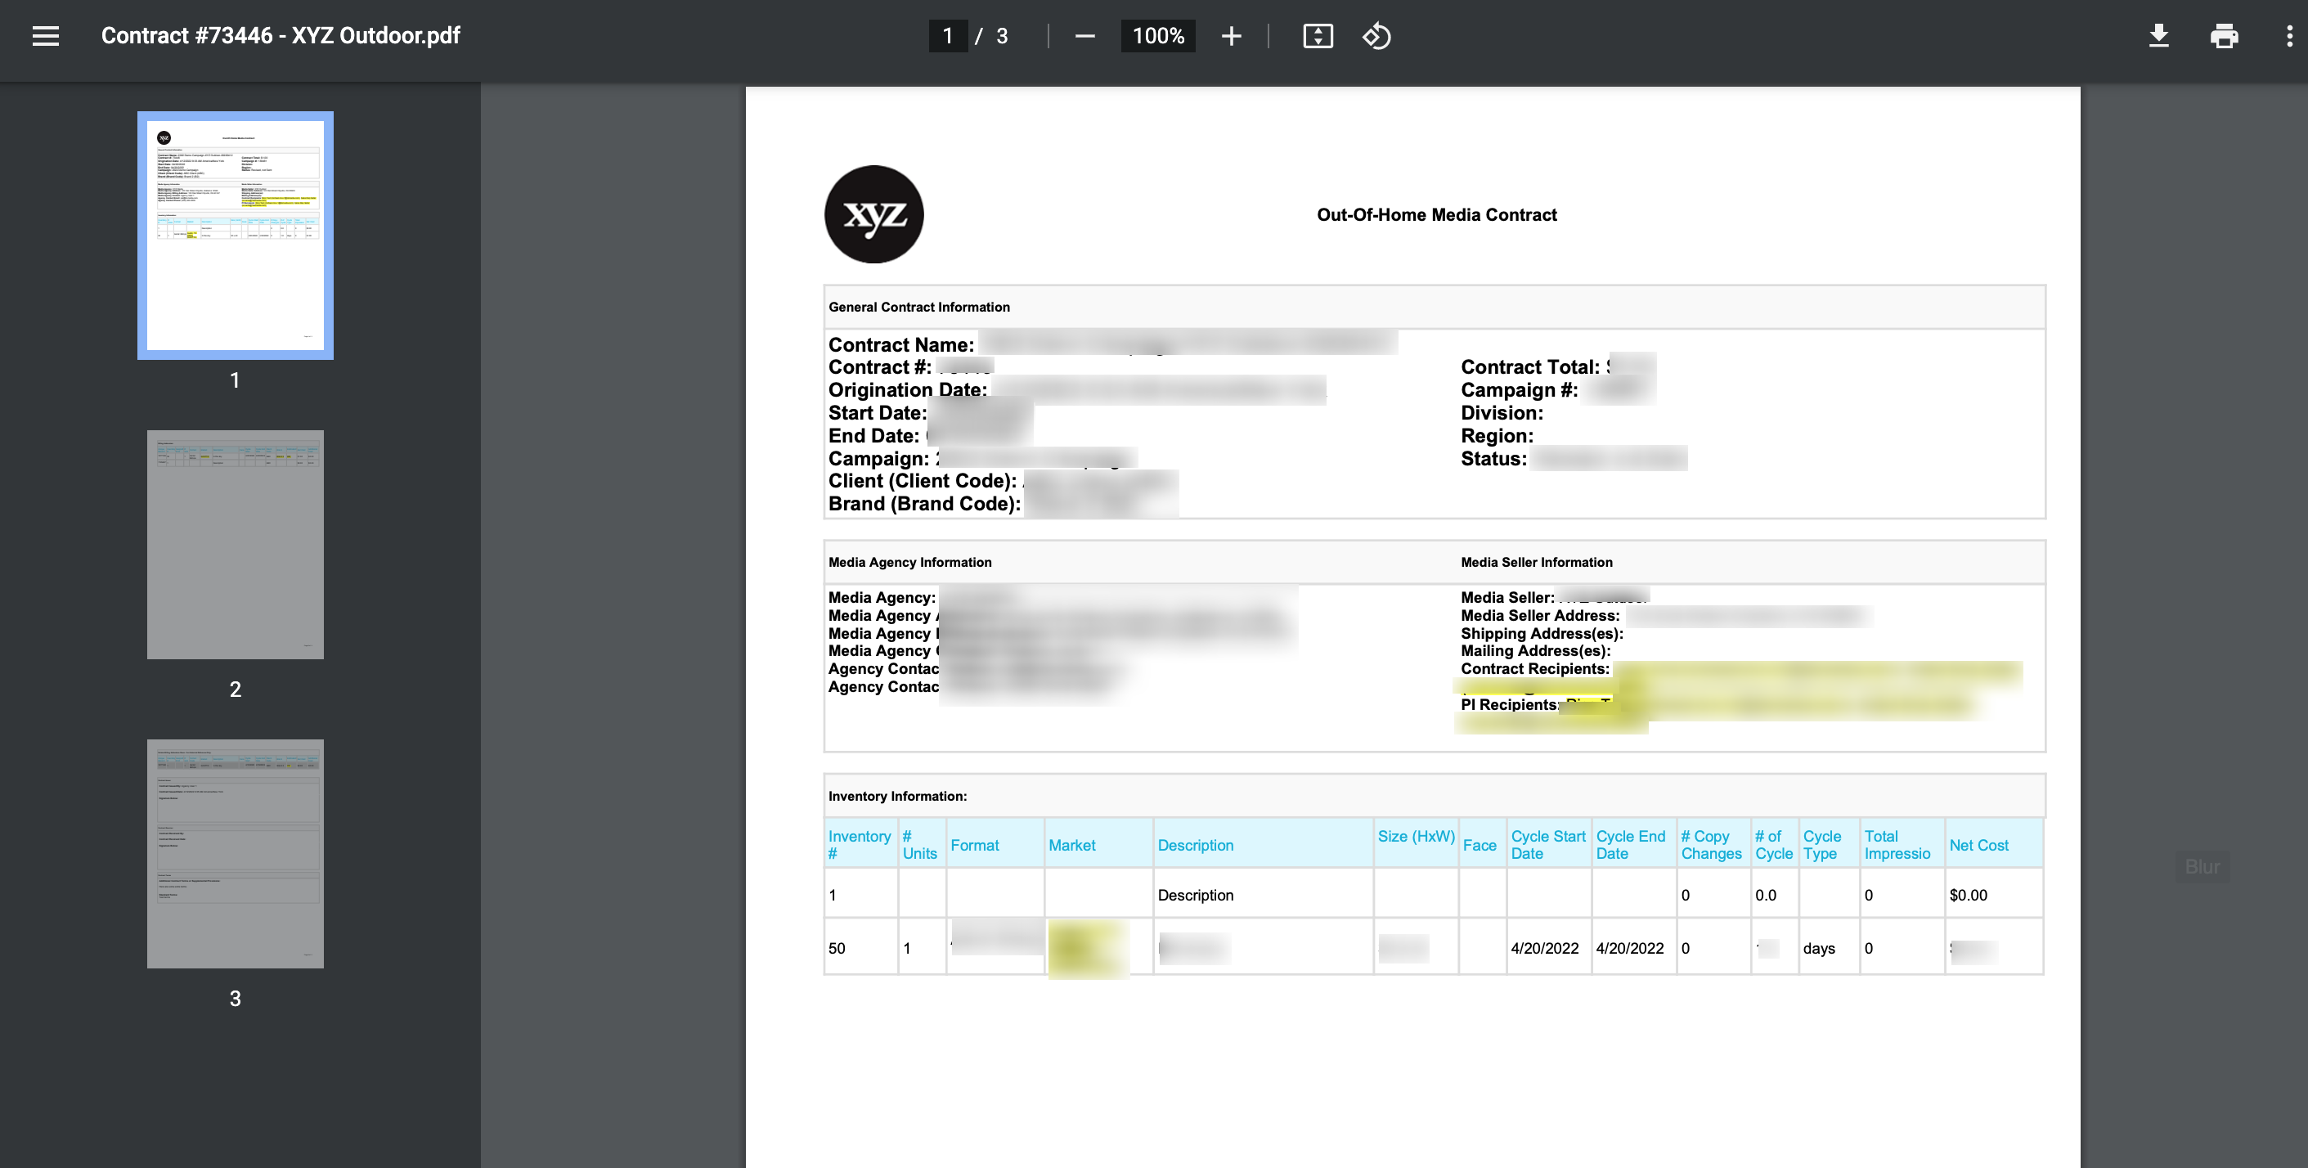
Task: Toggle the sidebar hamburger menu
Action: click(x=46, y=36)
